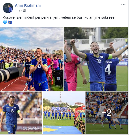Click the large camera lens in first photo
The width and height of the screenshot is (129, 135).
pos(9,74)
